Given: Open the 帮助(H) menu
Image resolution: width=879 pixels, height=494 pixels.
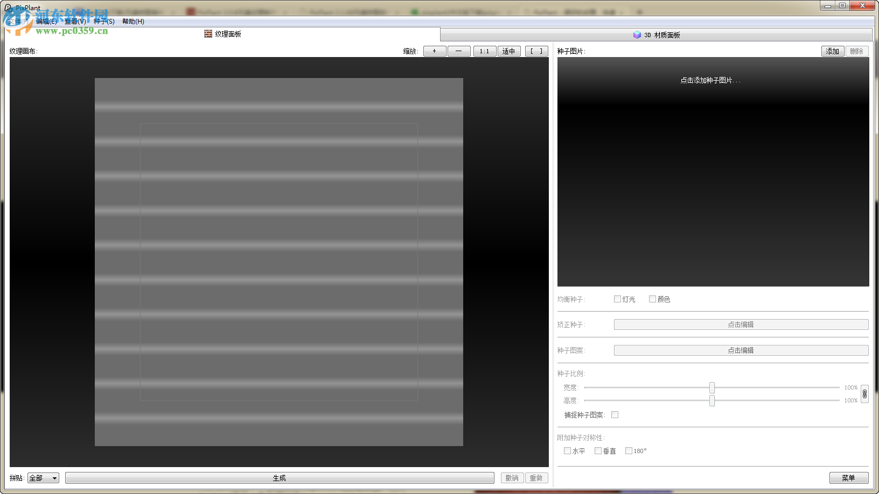Looking at the screenshot, I should 133,22.
